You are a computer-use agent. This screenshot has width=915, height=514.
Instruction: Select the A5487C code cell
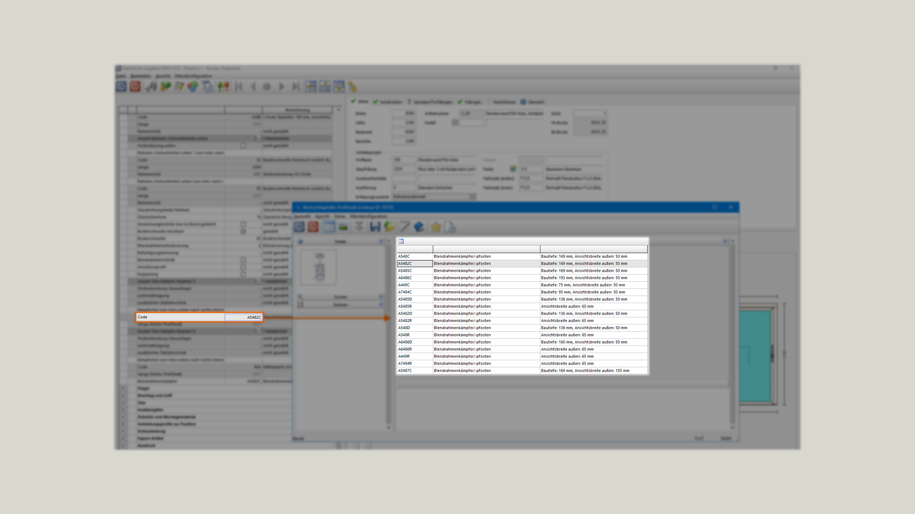pos(415,370)
